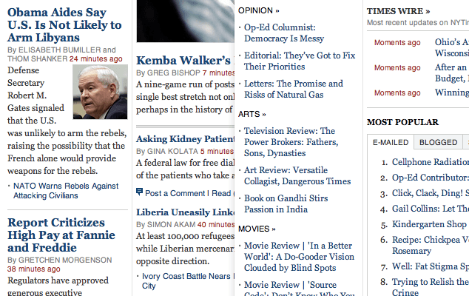Click the comment bubble icon beside Post a Comment
Image resolution: width=469 pixels, height=296 pixels.
click(139, 192)
